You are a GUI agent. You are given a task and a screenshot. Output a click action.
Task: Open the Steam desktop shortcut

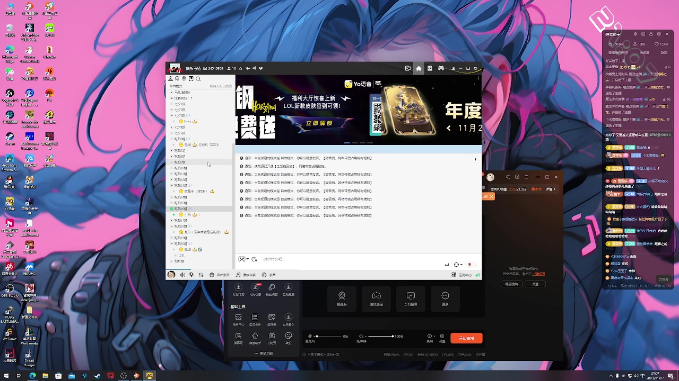click(x=10, y=139)
